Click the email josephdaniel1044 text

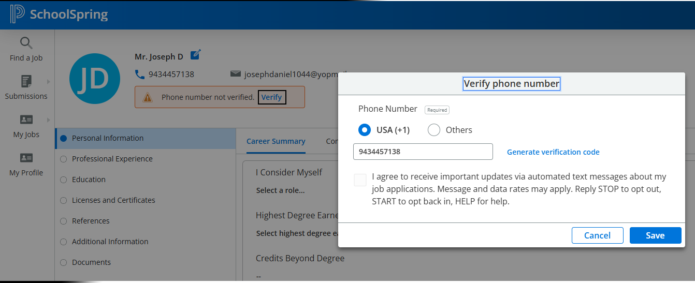pyautogui.click(x=291, y=74)
